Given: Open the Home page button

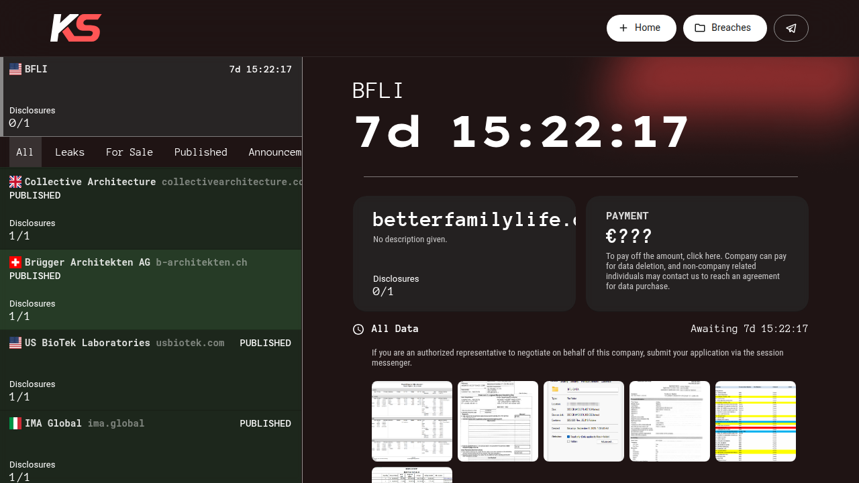Looking at the screenshot, I should click(x=642, y=28).
